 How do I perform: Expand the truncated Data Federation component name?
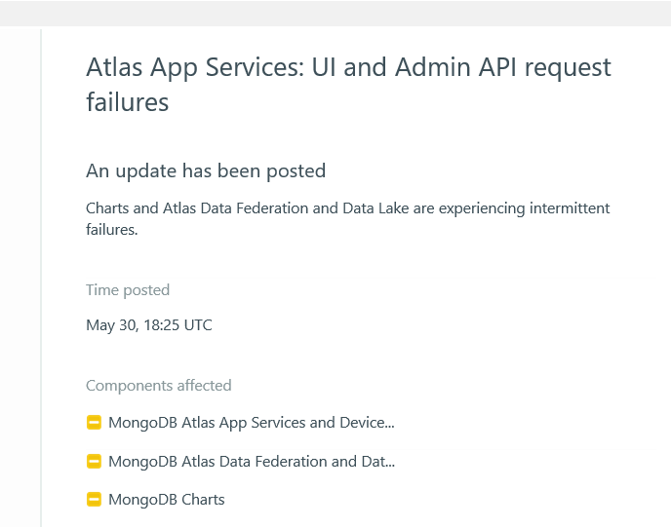389,463
